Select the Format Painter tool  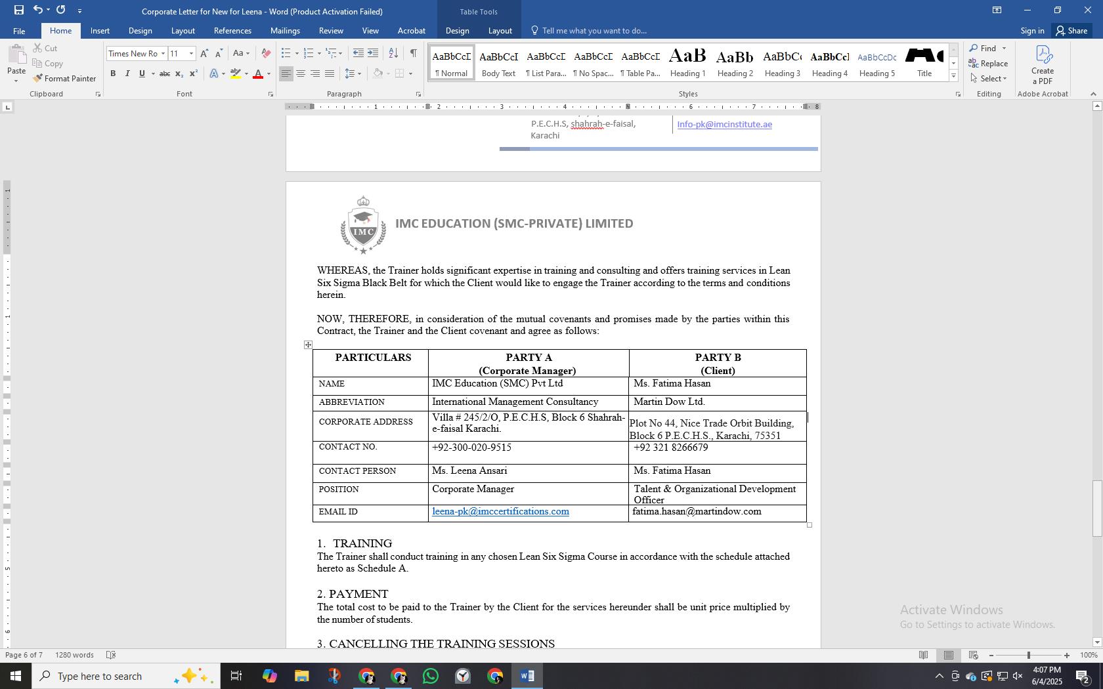click(x=64, y=78)
